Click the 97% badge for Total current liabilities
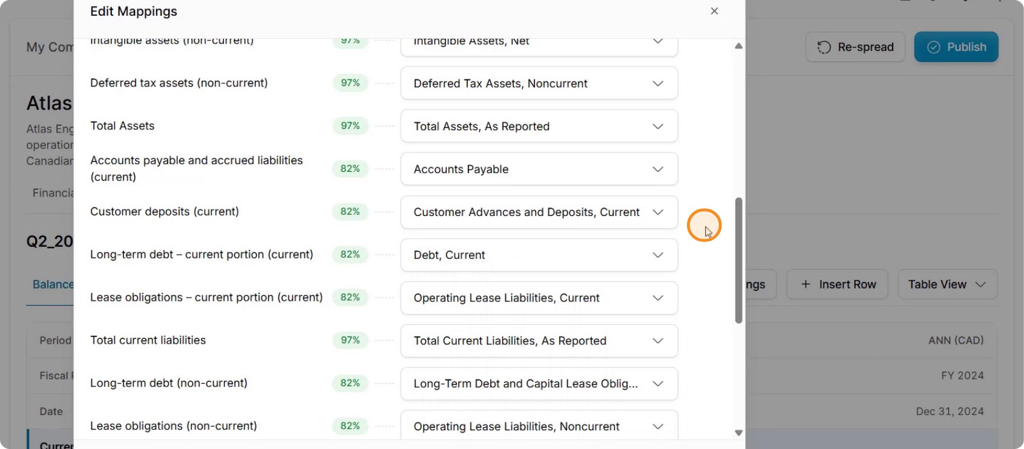 tap(350, 340)
